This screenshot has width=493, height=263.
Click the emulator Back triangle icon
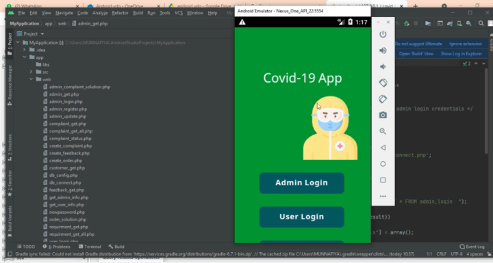[x=383, y=148]
